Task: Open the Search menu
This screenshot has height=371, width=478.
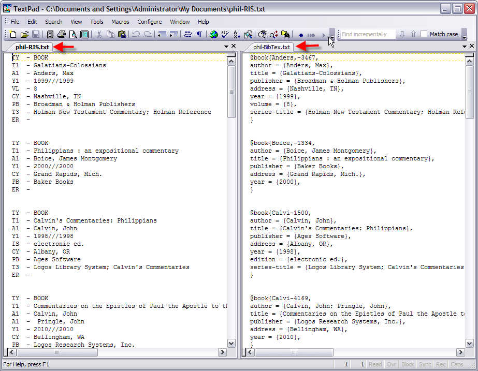Action: pos(54,22)
